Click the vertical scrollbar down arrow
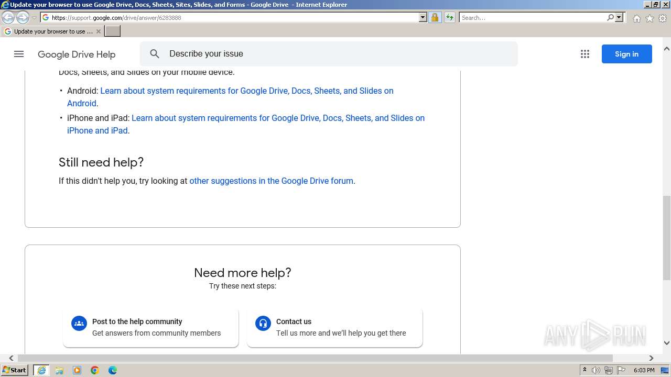The height and width of the screenshot is (377, 671). click(667, 343)
